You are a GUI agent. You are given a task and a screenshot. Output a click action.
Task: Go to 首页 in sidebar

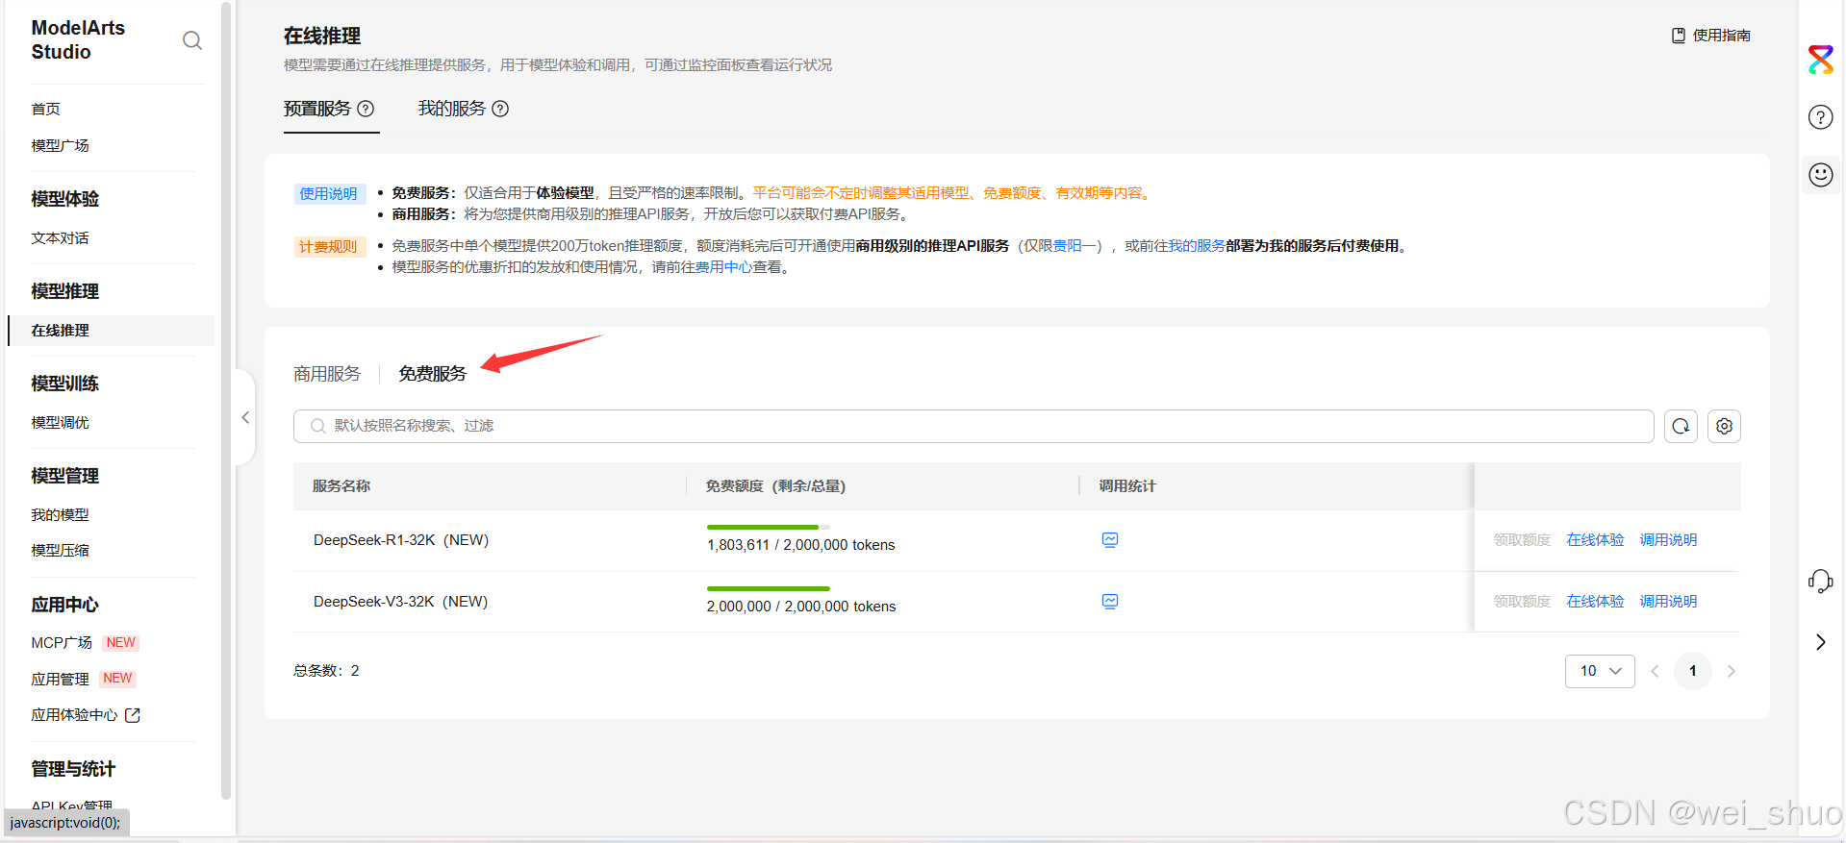46,110
